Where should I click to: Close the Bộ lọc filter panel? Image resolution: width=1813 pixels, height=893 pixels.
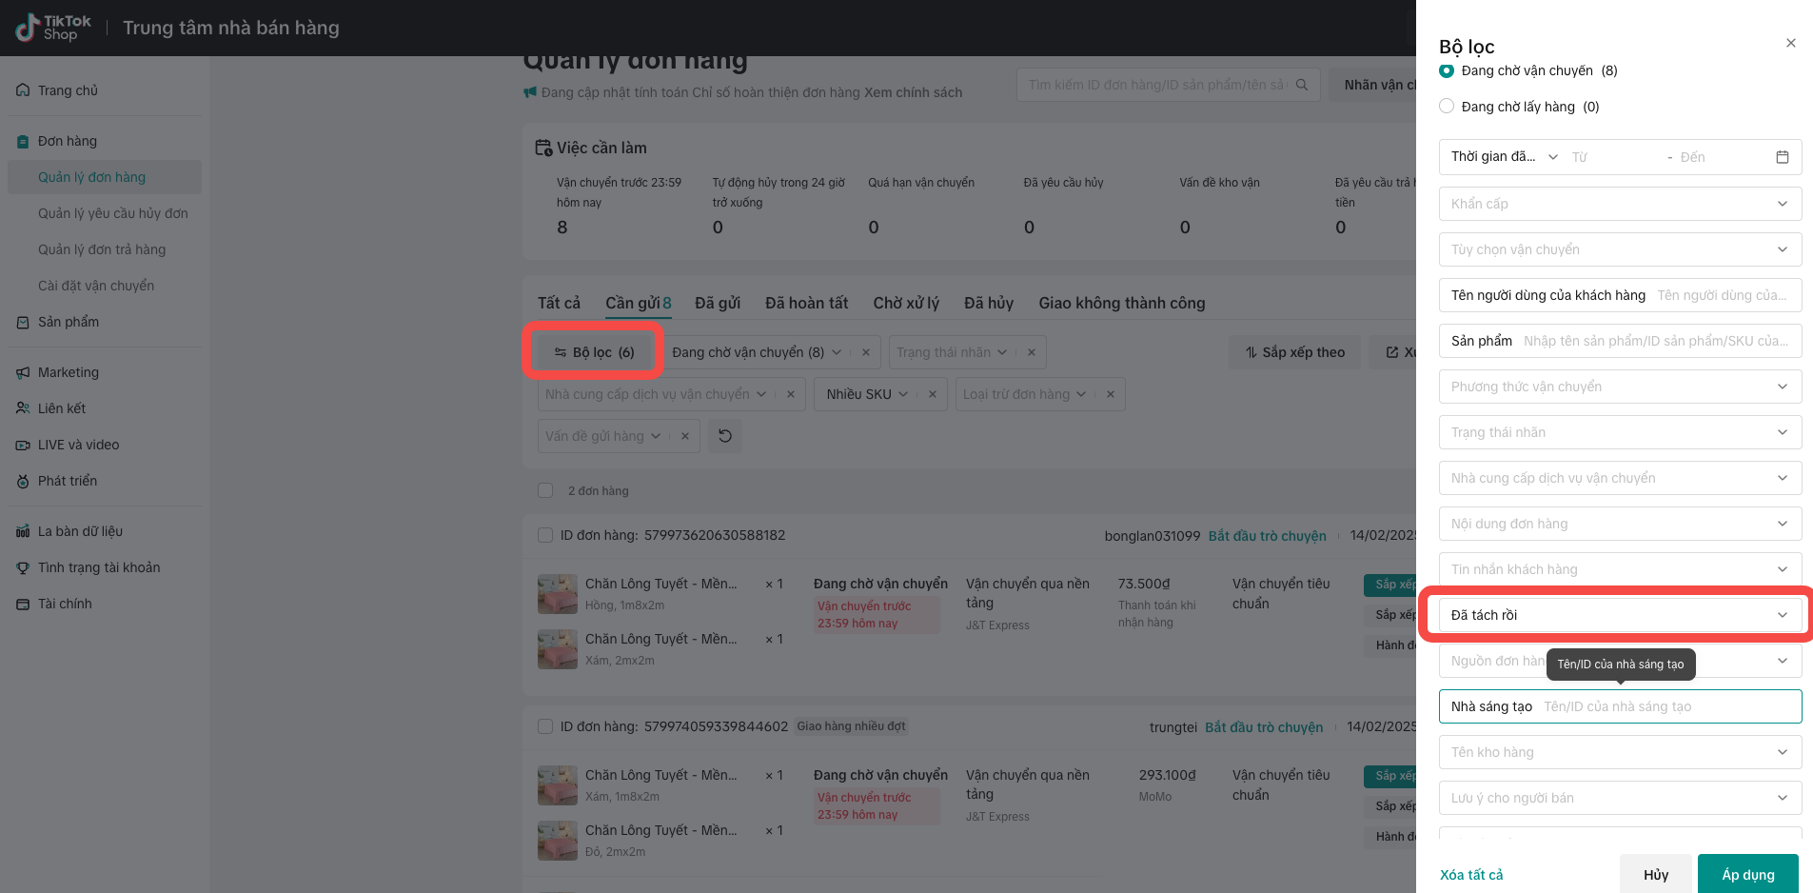coord(1790,43)
